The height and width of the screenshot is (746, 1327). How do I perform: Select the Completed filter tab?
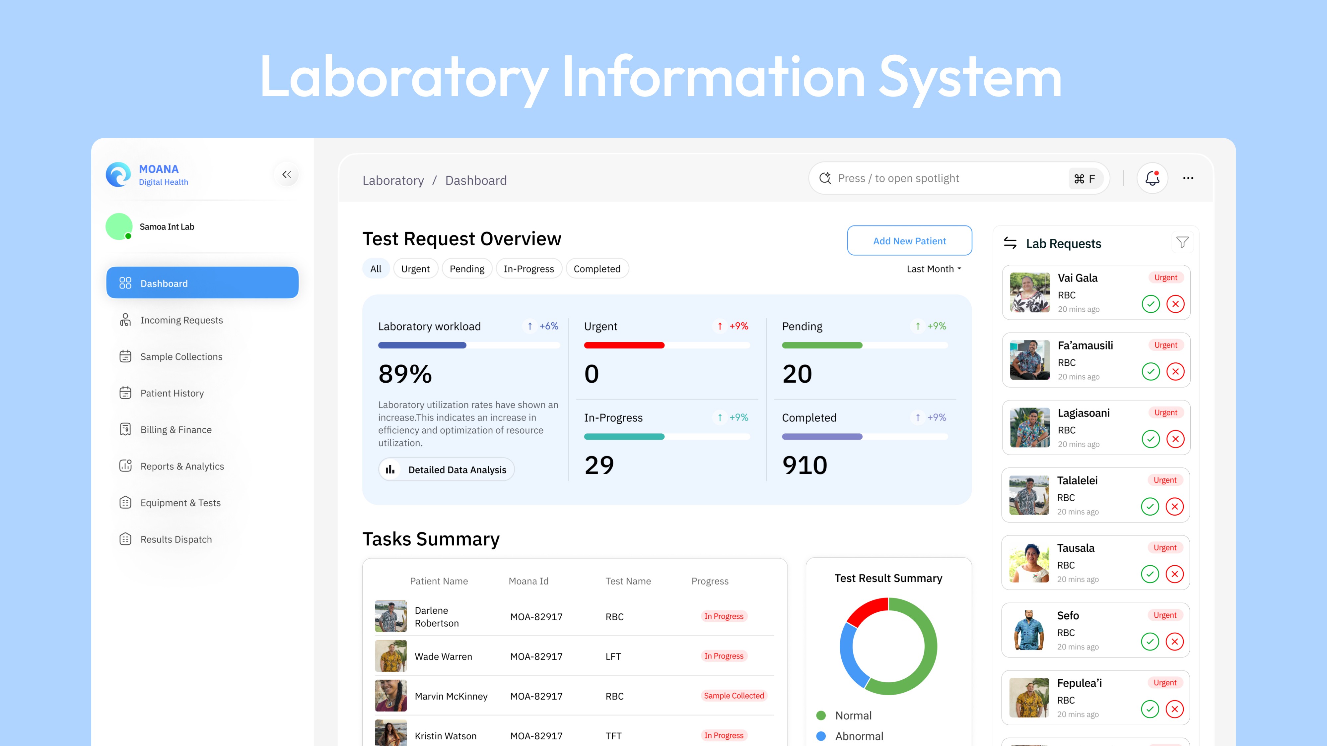[596, 269]
